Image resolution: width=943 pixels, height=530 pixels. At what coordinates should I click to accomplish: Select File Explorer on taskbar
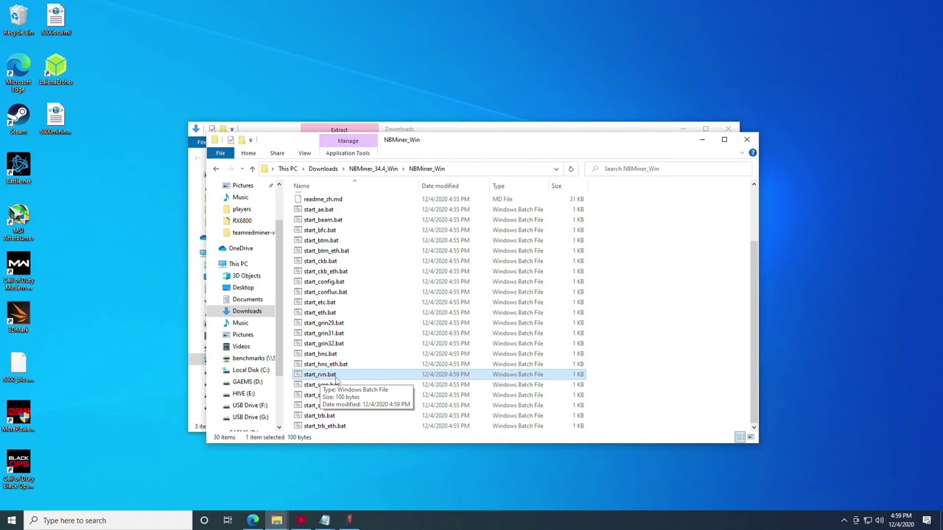pos(276,520)
